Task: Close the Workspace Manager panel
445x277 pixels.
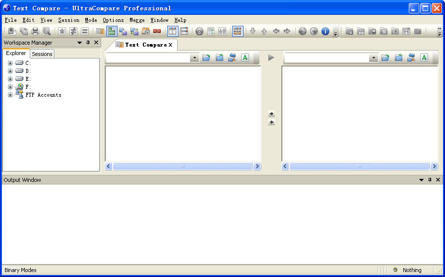Action: [96, 43]
